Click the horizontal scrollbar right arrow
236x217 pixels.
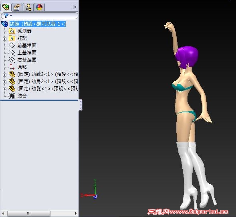[76, 213]
